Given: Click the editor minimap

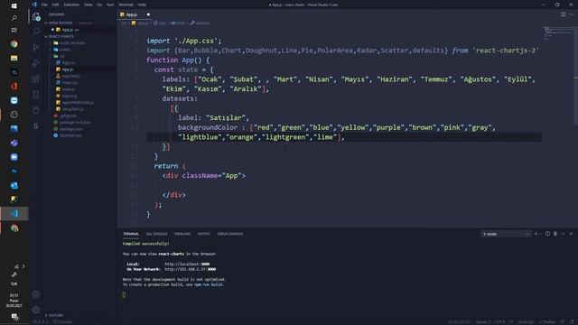Looking at the screenshot, I should point(557,34).
